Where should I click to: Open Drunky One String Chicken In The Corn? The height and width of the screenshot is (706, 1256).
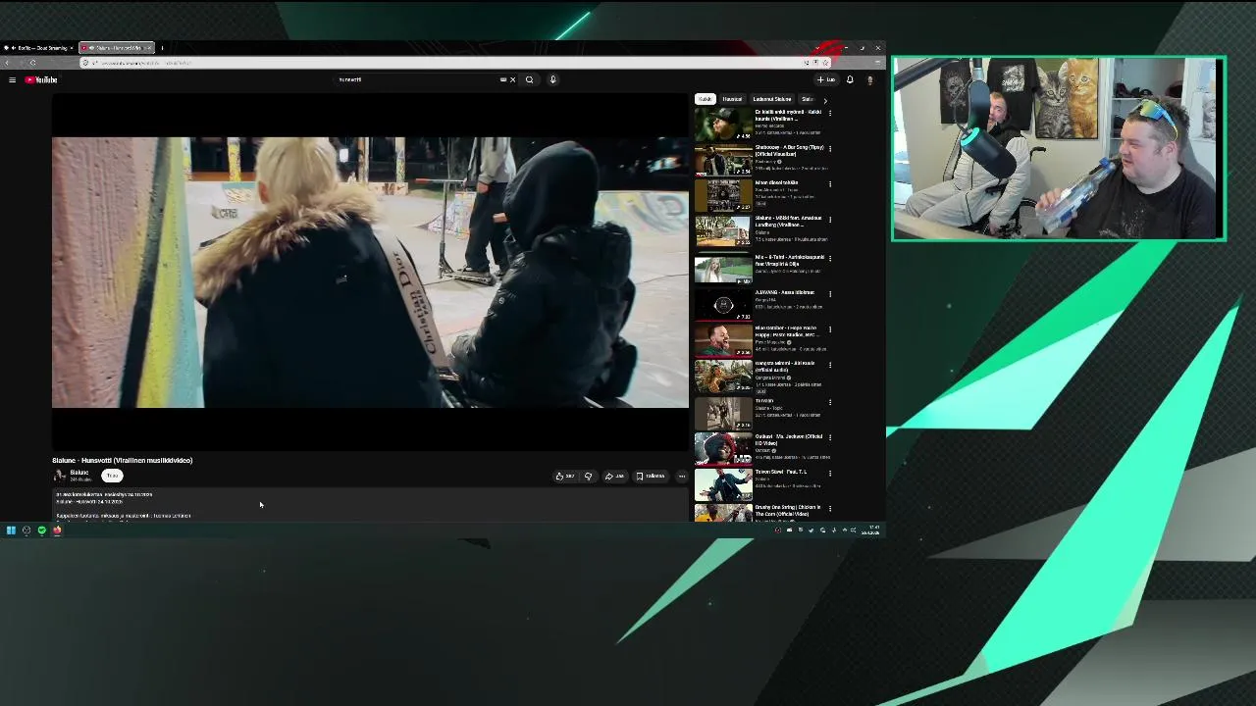[723, 514]
